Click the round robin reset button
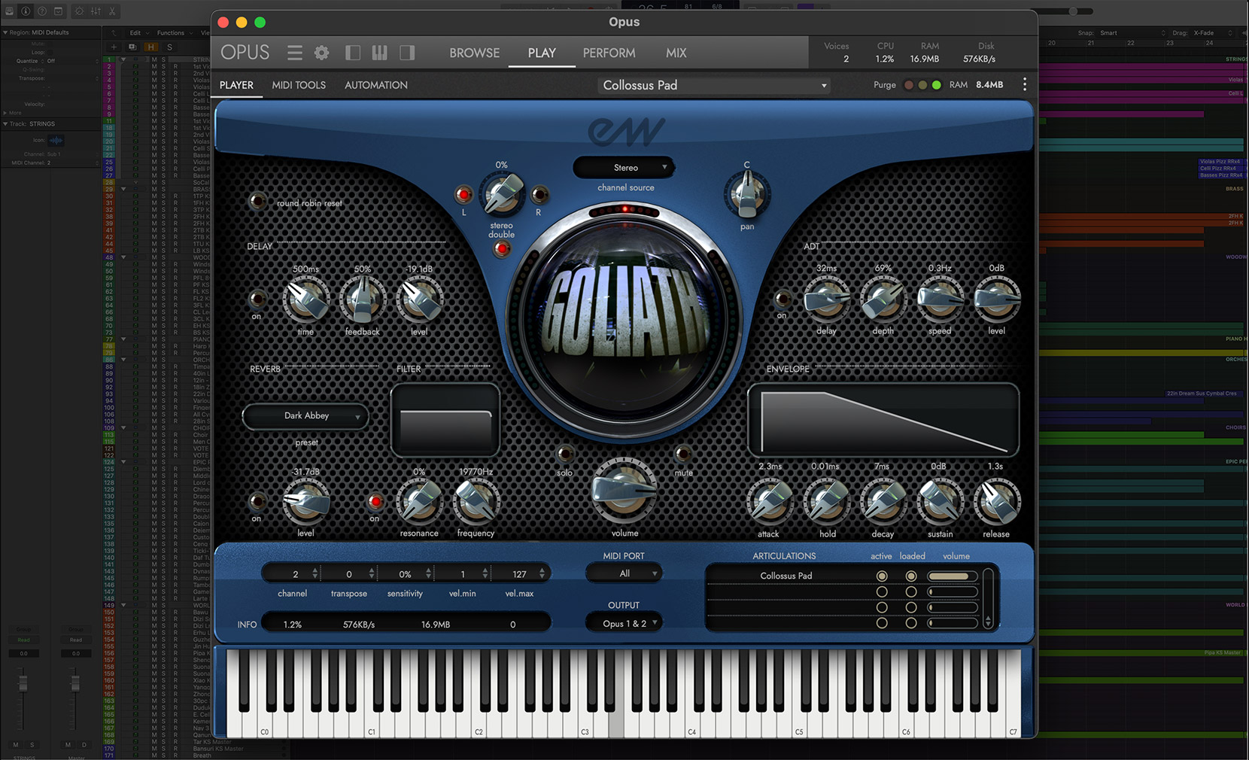The width and height of the screenshot is (1249, 760). pos(258,201)
